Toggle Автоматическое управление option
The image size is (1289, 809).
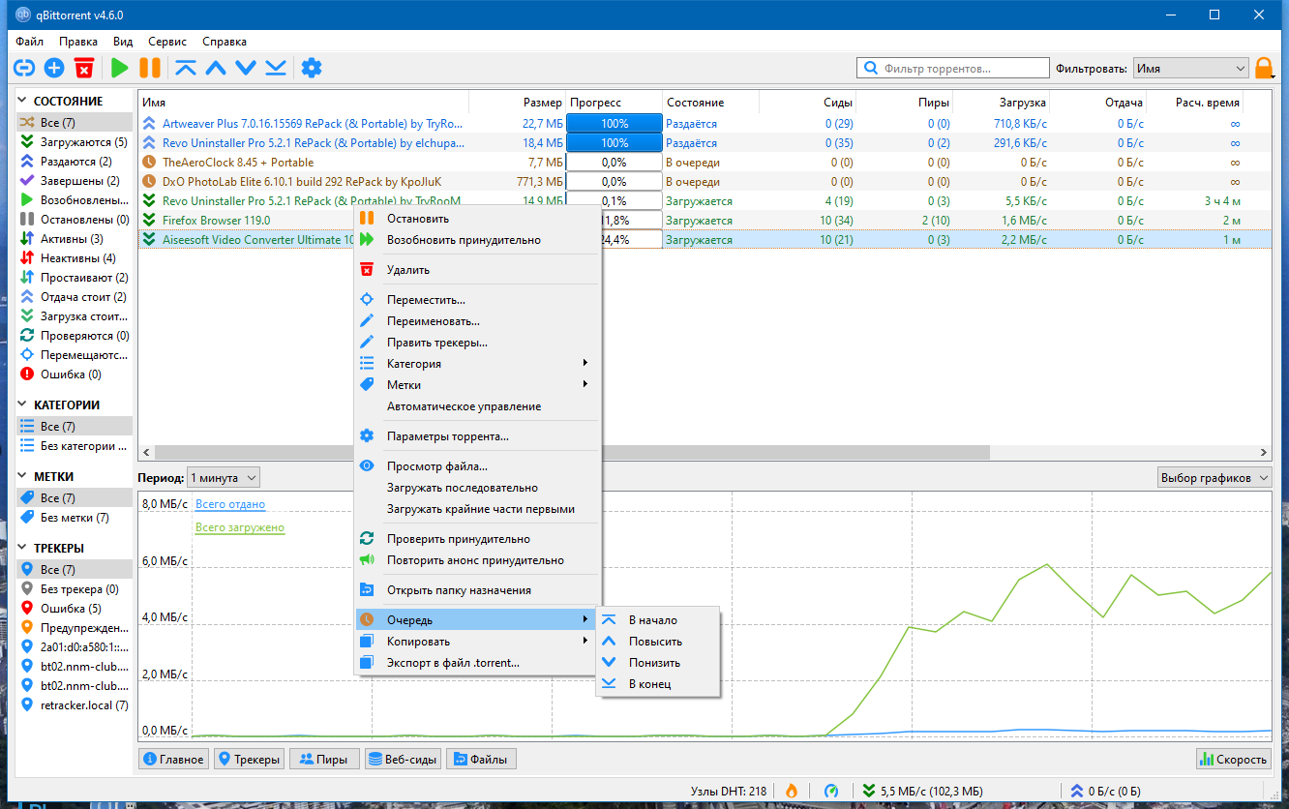coord(478,406)
